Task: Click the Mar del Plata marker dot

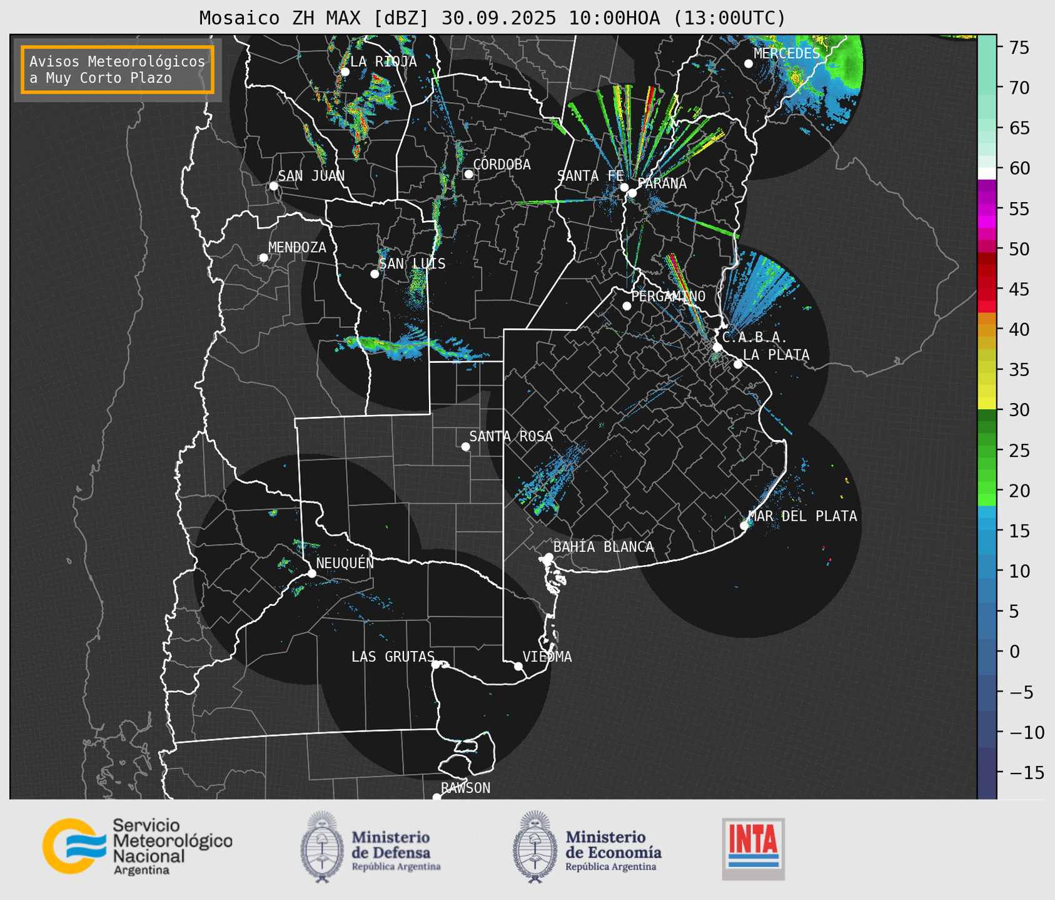Action: (x=744, y=526)
